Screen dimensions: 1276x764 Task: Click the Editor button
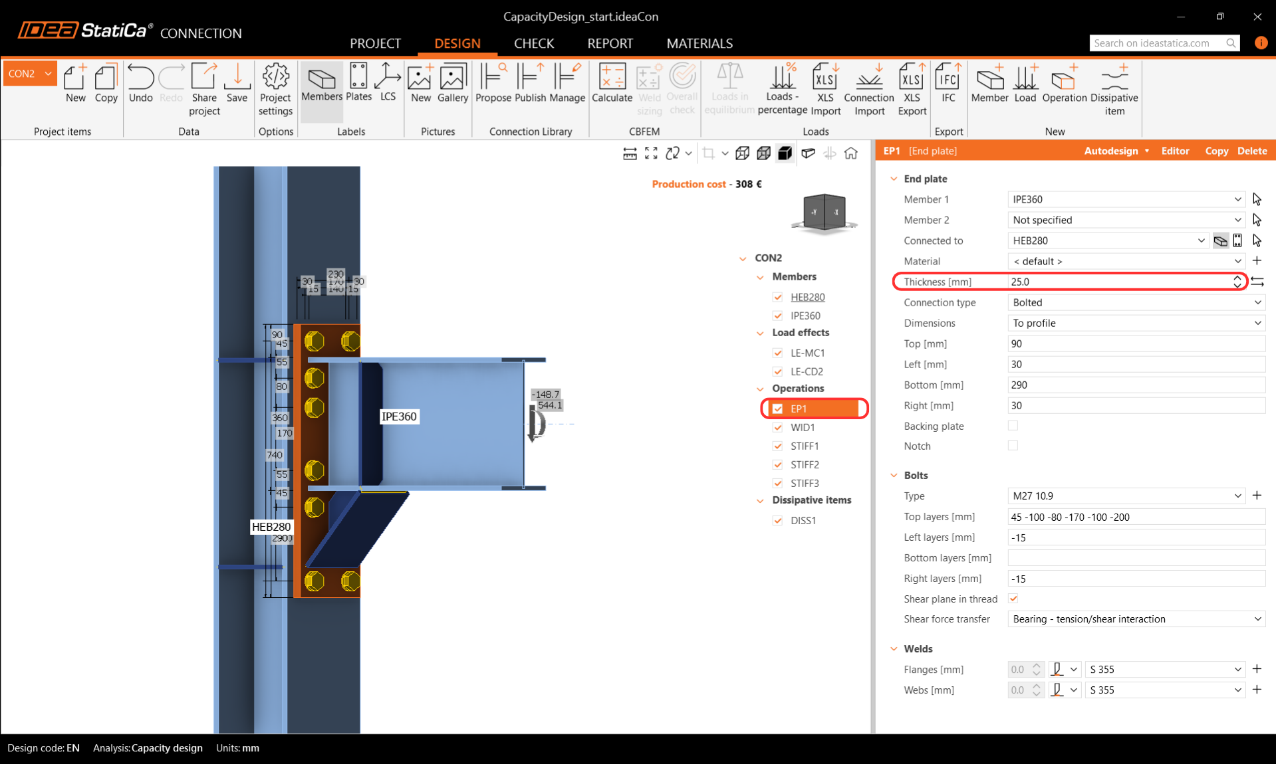point(1175,151)
